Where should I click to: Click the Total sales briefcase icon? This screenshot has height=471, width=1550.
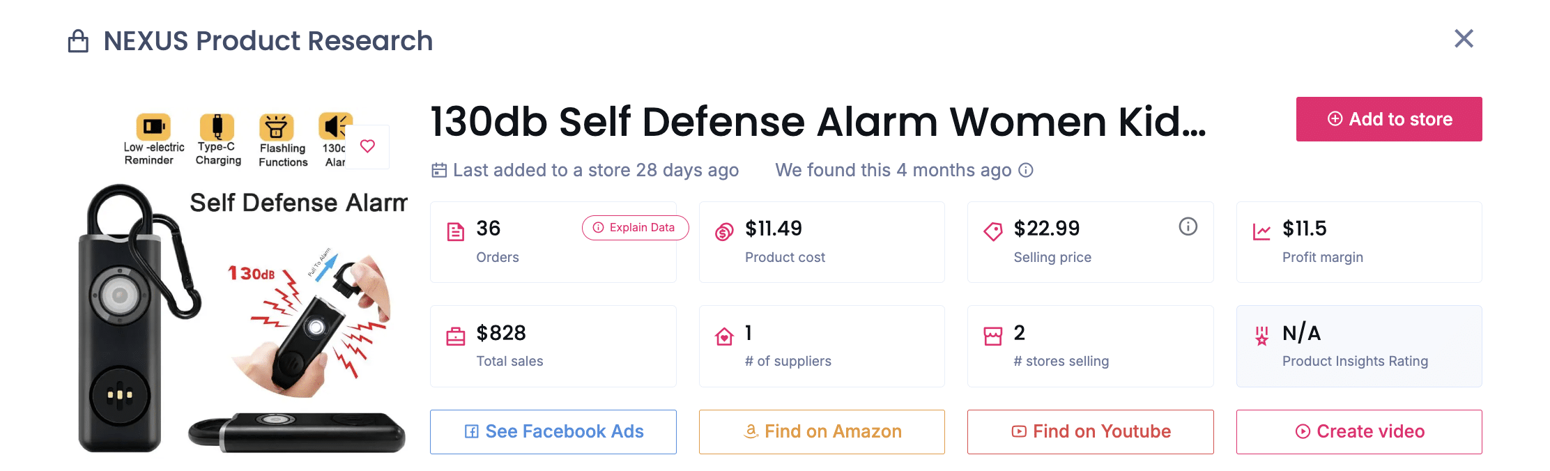(x=455, y=337)
